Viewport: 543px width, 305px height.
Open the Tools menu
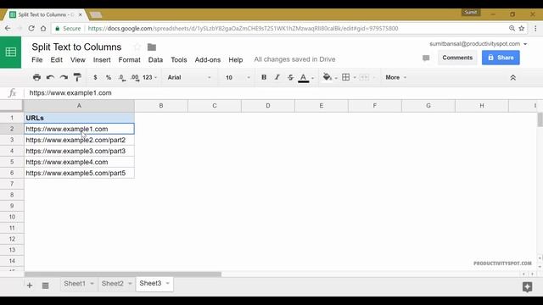point(179,60)
